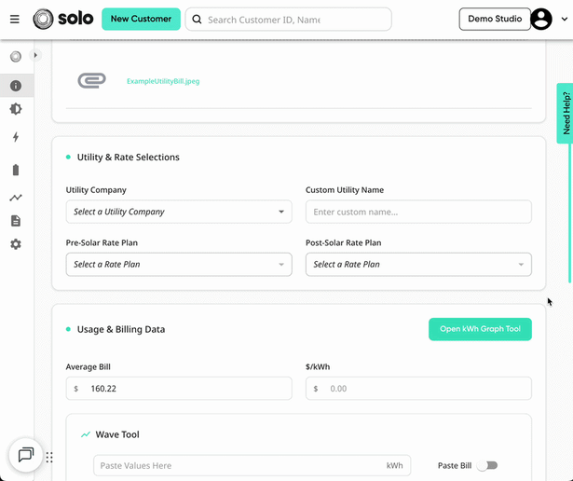The width and height of the screenshot is (573, 481).
Task: Click the New Customer button
Action: coord(141,19)
